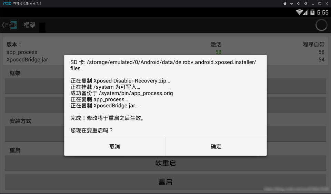Expand the Nox title bar dropdown arrow
331x194 pixels.
[292, 3]
